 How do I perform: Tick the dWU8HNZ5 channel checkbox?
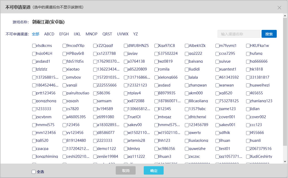(126, 46)
